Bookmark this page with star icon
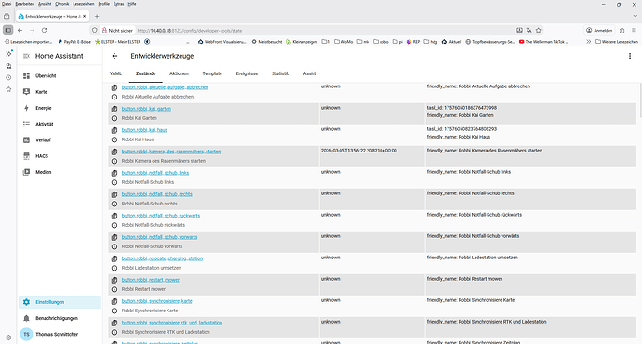This screenshot has width=642, height=344. click(539, 31)
